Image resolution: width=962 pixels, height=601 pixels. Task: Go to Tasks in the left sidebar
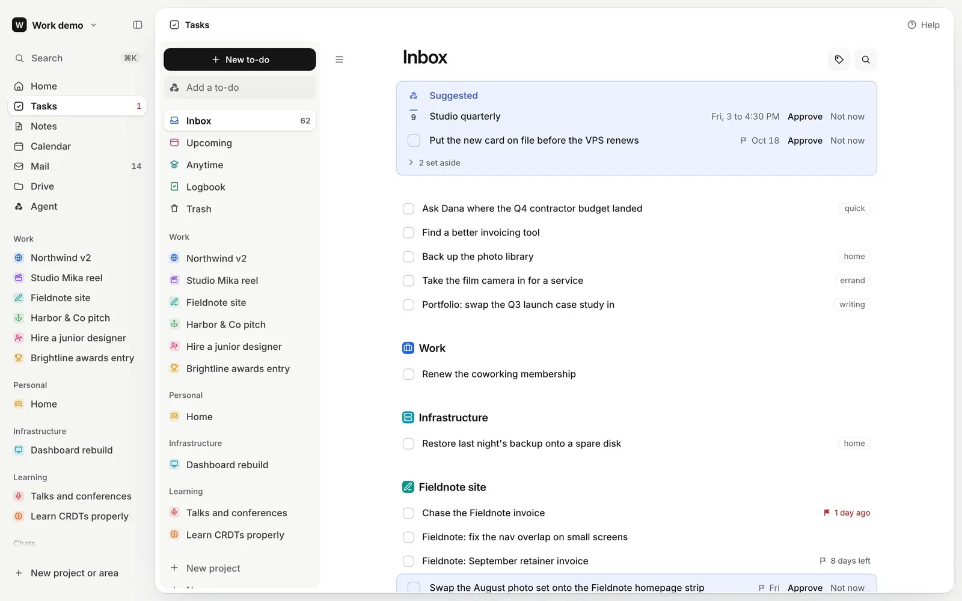pos(78,106)
